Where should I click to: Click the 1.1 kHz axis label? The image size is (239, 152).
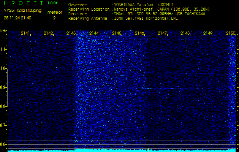3,49
